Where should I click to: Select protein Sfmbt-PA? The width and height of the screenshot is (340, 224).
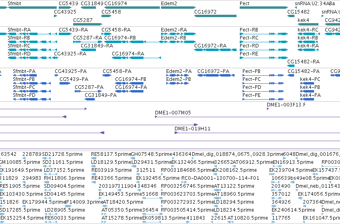pyautogui.click(x=25, y=75)
